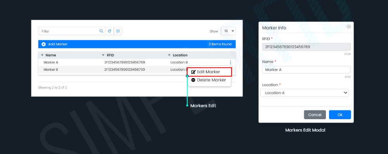Choose Edit Marker from the context menu
388x154 pixels.
[210, 72]
